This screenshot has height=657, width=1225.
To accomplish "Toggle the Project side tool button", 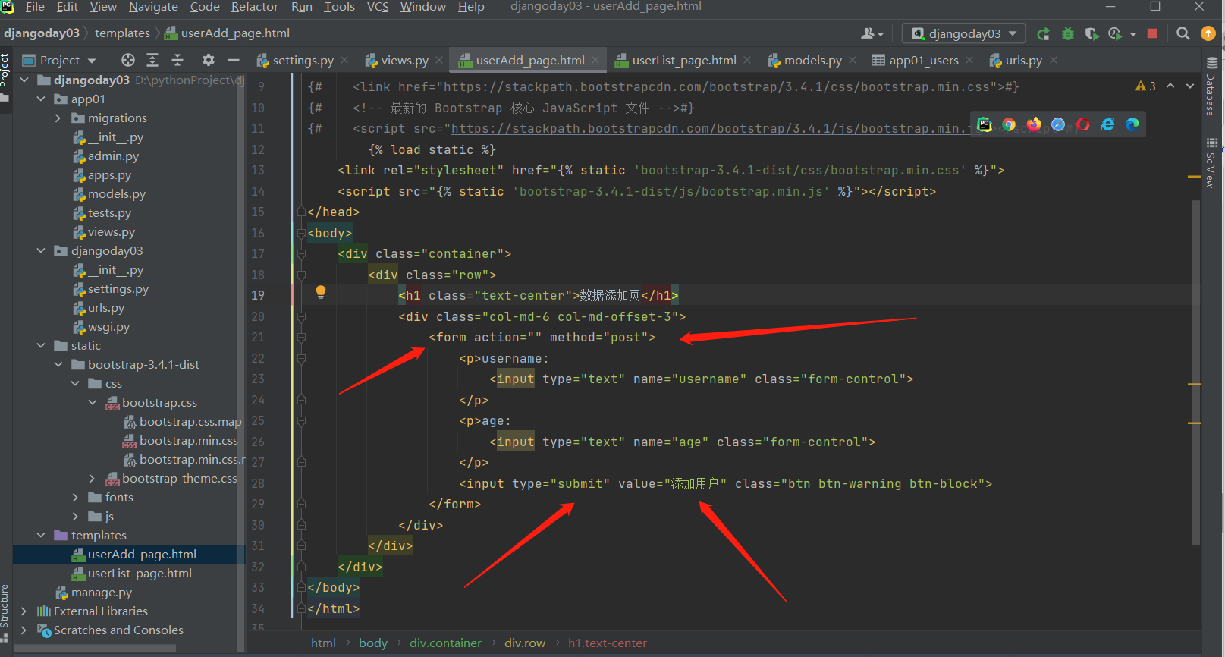I will click(x=5, y=77).
